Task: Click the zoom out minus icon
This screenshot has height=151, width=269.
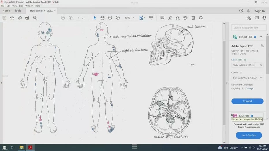Action: tap(110, 18)
